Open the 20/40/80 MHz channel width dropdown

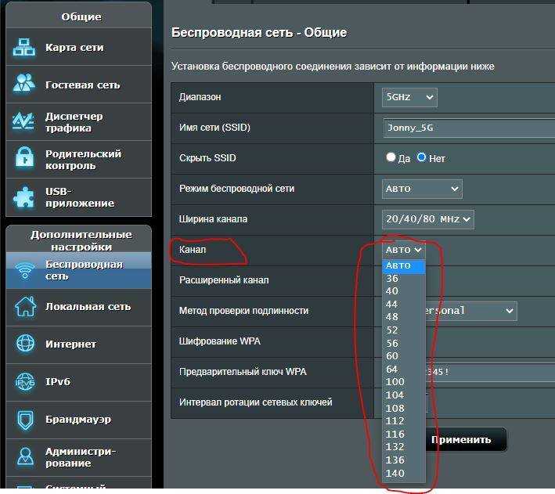coord(427,219)
